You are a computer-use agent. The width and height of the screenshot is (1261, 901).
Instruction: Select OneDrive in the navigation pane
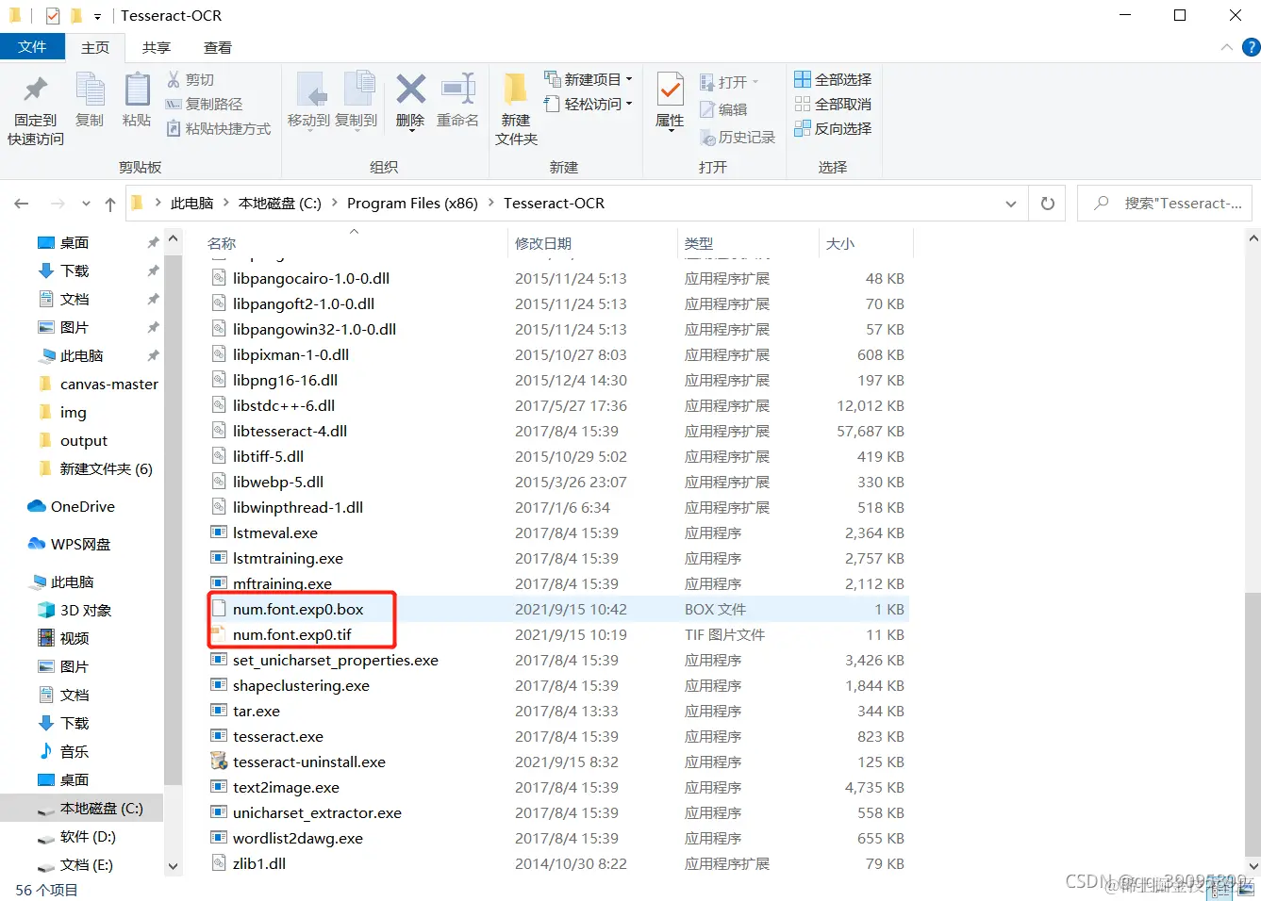click(83, 507)
